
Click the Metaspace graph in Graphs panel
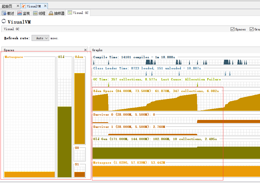(176, 171)
